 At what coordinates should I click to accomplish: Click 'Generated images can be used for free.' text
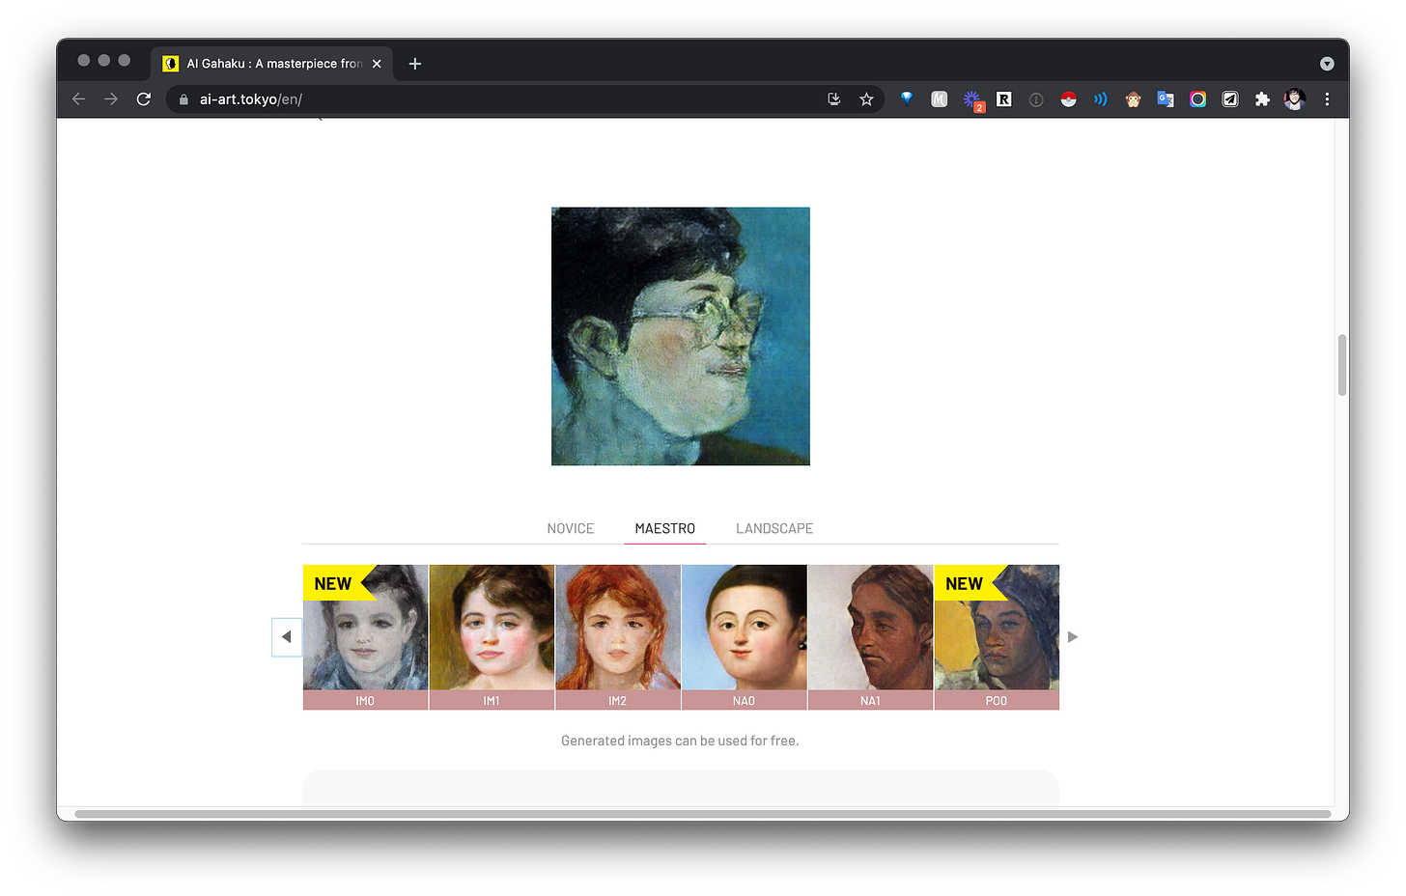680,741
